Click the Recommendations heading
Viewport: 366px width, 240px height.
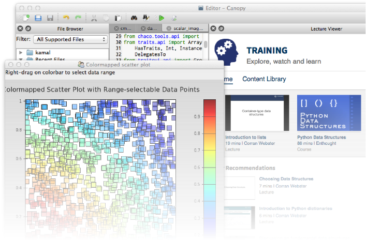coord(250,168)
